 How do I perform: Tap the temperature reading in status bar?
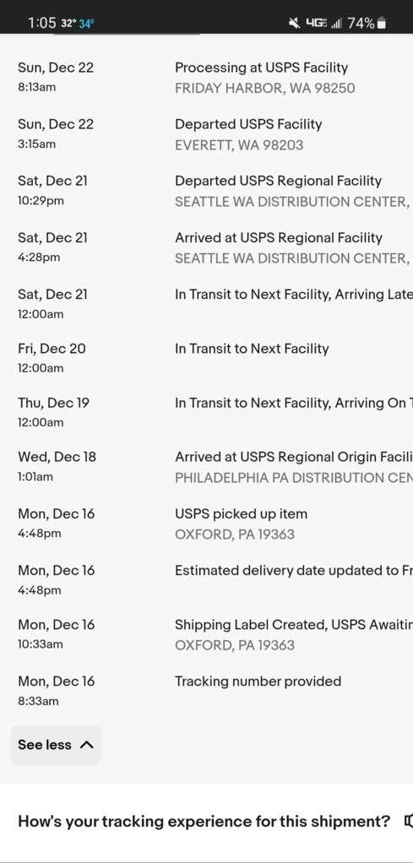pyautogui.click(x=78, y=23)
